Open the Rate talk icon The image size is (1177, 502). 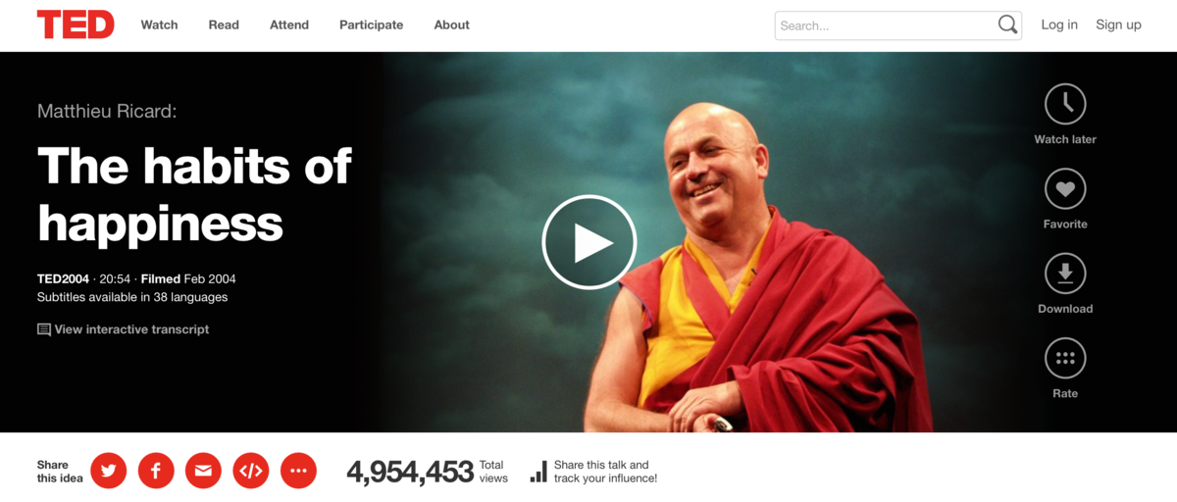click(x=1065, y=359)
